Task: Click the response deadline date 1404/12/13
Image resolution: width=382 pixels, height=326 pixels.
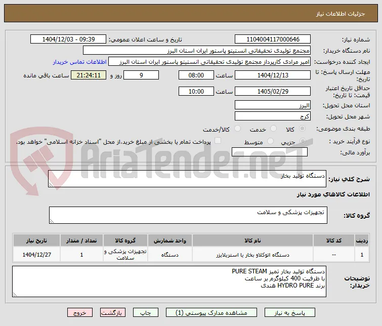Action: coord(273,75)
